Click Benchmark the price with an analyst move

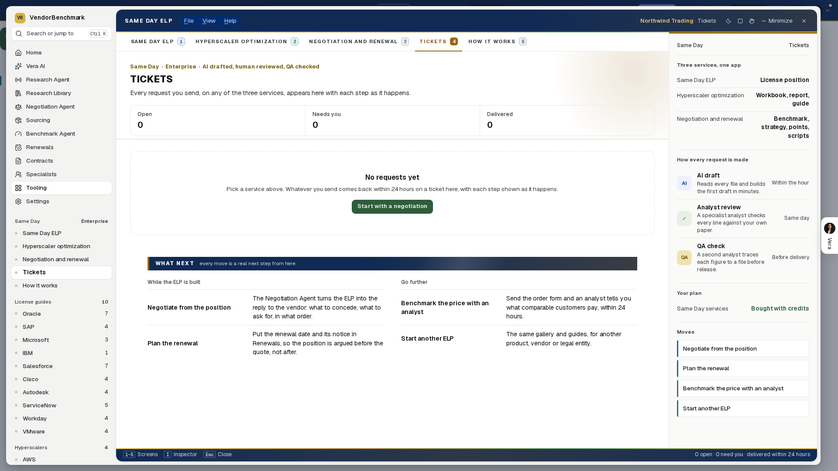[743, 389]
